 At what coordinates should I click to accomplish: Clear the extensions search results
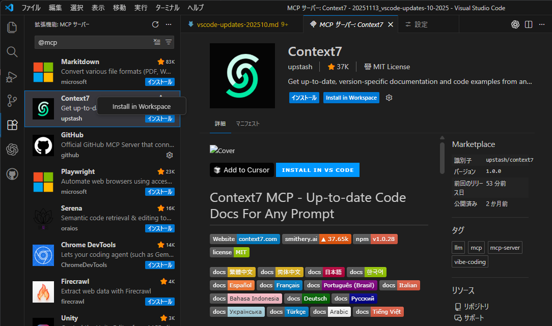pos(157,42)
